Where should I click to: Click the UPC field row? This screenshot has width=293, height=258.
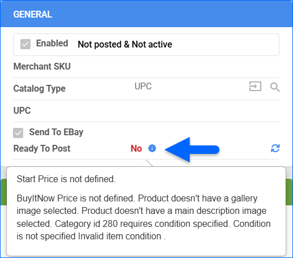146,111
